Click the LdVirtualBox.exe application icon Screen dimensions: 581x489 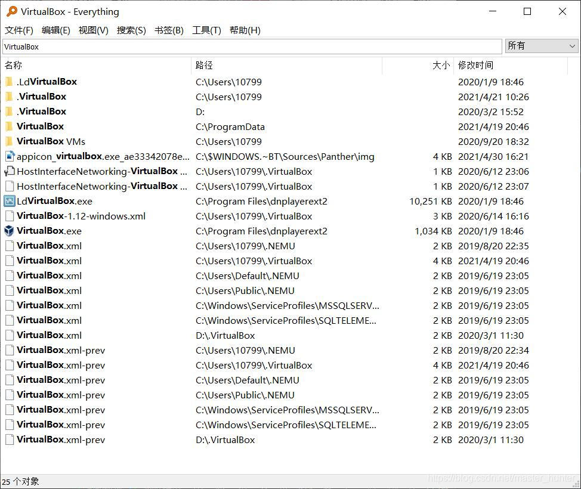click(9, 201)
